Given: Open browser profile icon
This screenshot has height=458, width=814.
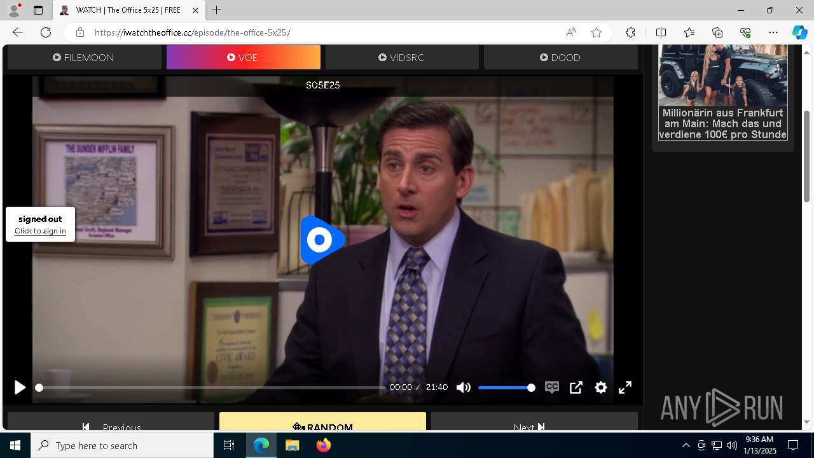Looking at the screenshot, I should (13, 10).
